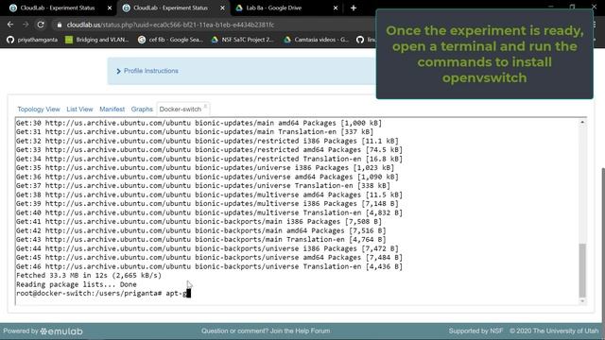The height and width of the screenshot is (340, 605).
Task: Open the NSF SaTC Project bookmark
Action: pyautogui.click(x=242, y=40)
